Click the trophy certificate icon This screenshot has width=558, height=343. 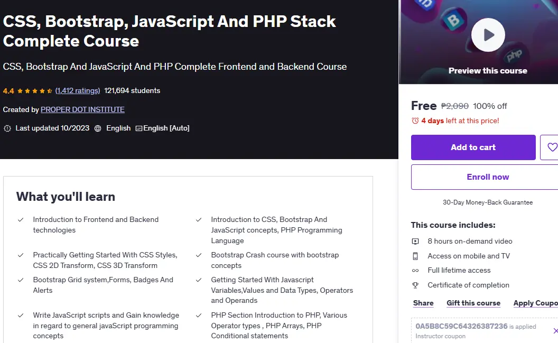[x=415, y=285]
